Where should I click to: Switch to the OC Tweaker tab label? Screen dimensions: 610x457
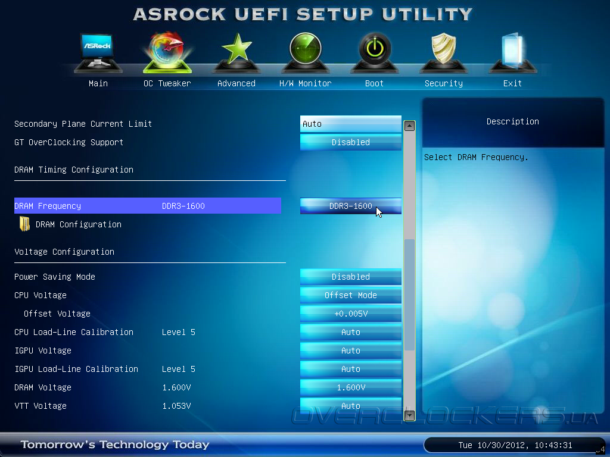(167, 83)
